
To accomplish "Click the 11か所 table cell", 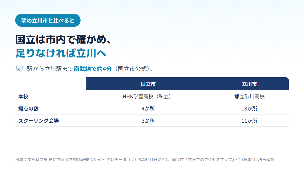I will [250, 121].
